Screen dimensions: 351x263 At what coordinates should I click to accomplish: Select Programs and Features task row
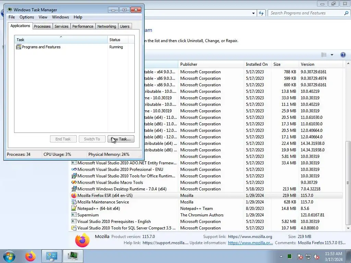(74, 47)
